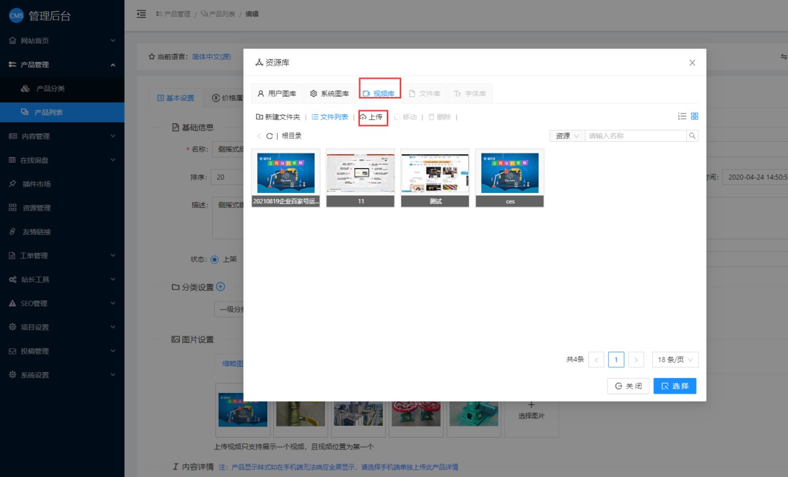Go back with the left arrow

(259, 136)
